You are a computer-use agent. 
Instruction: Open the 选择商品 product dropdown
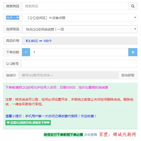coord(80,29)
